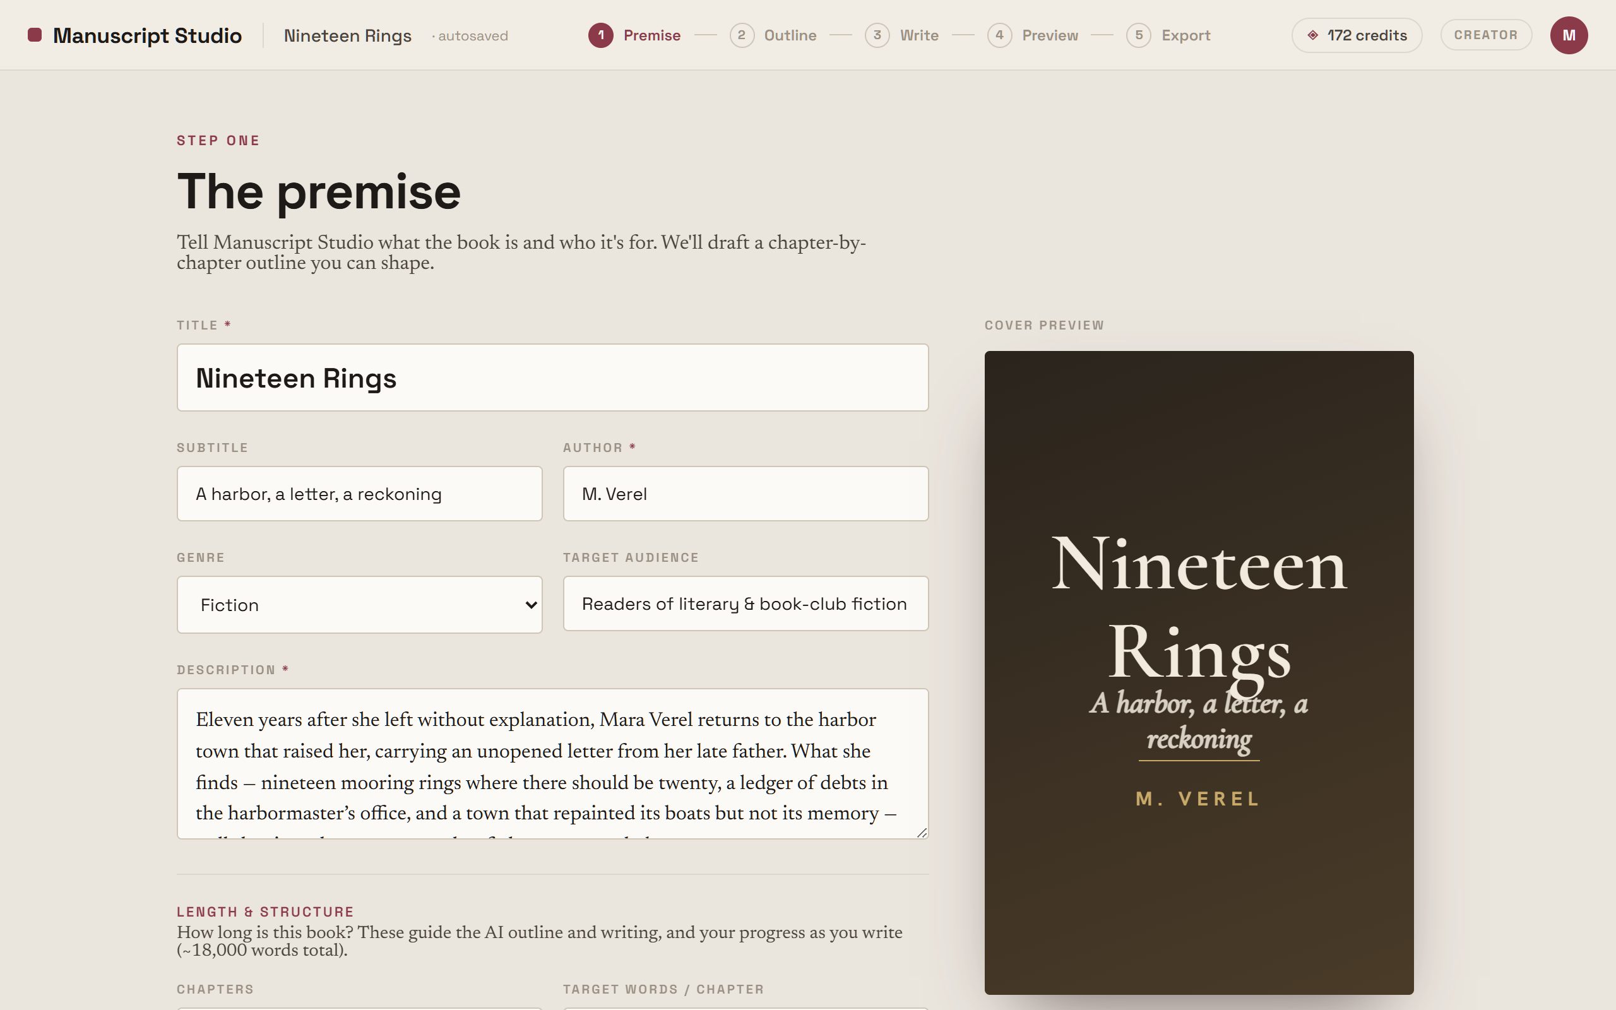Click into the Description text area
The width and height of the screenshot is (1616, 1010).
(552, 764)
